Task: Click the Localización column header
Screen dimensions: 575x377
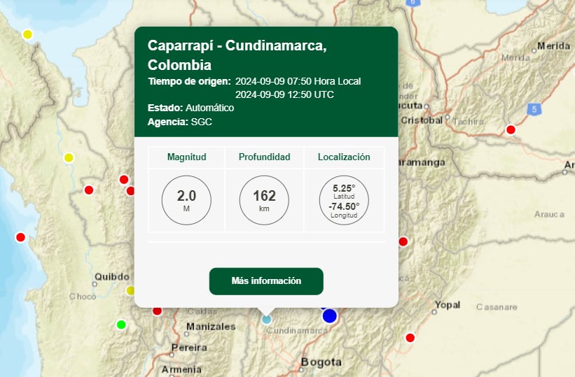Action: [344, 157]
